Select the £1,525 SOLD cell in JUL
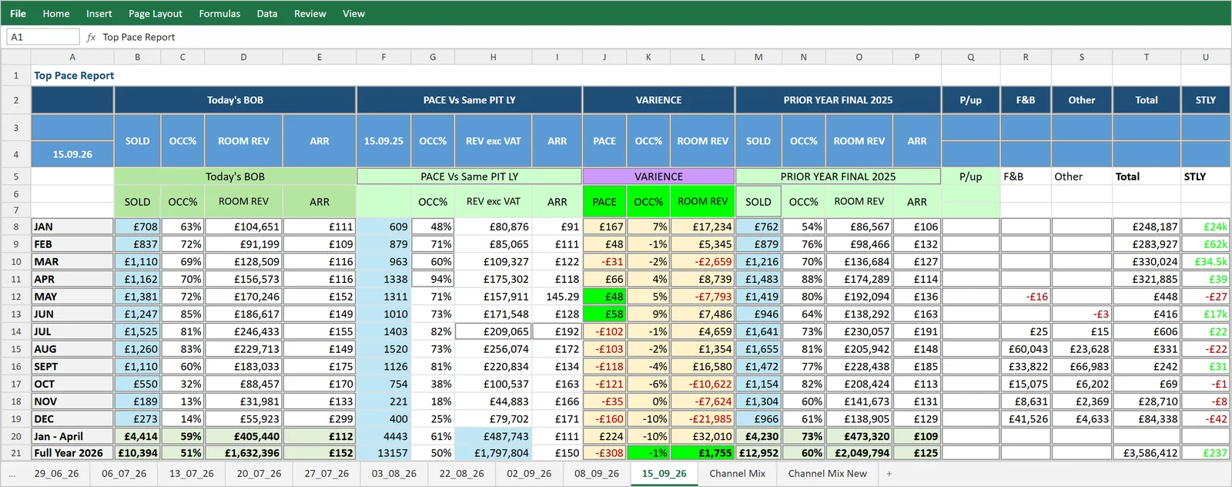The height and width of the screenshot is (487, 1232). coord(137,331)
